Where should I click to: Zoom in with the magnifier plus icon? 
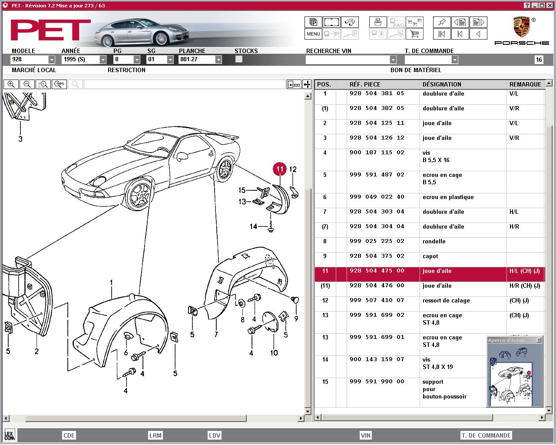tap(11, 84)
